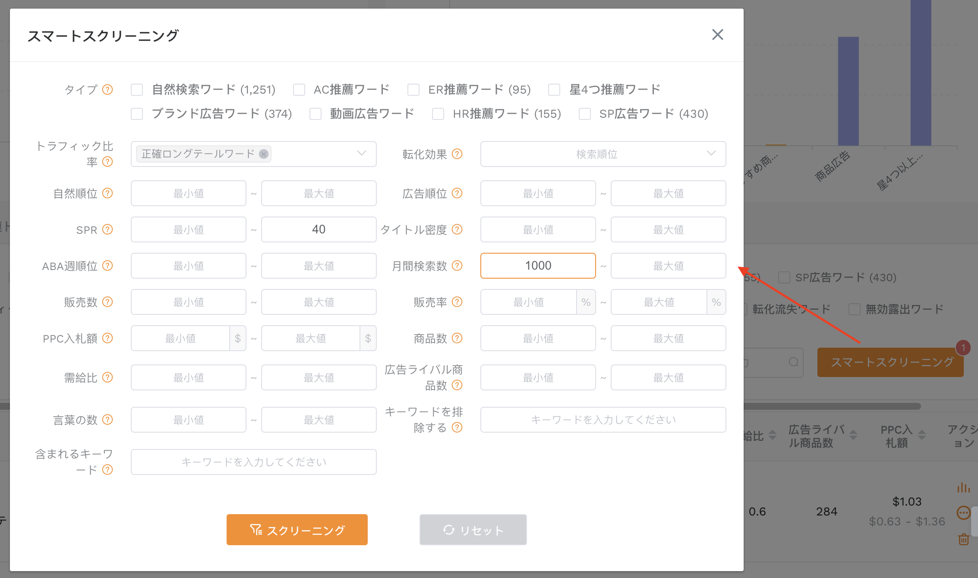978x578 pixels.
Task: Check ブランド広告ワード (374) checkbox
Action: [137, 114]
